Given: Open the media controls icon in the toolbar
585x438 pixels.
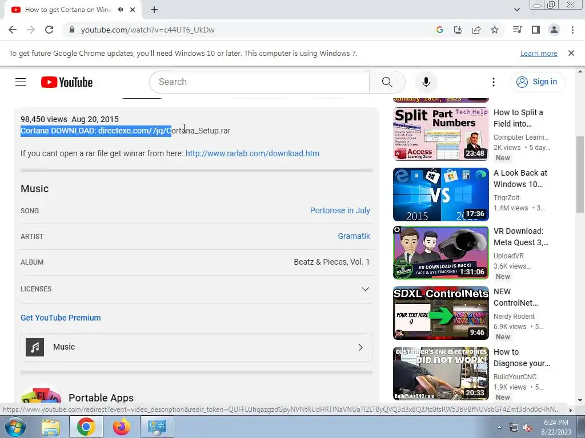Looking at the screenshot, I should click(518, 30).
